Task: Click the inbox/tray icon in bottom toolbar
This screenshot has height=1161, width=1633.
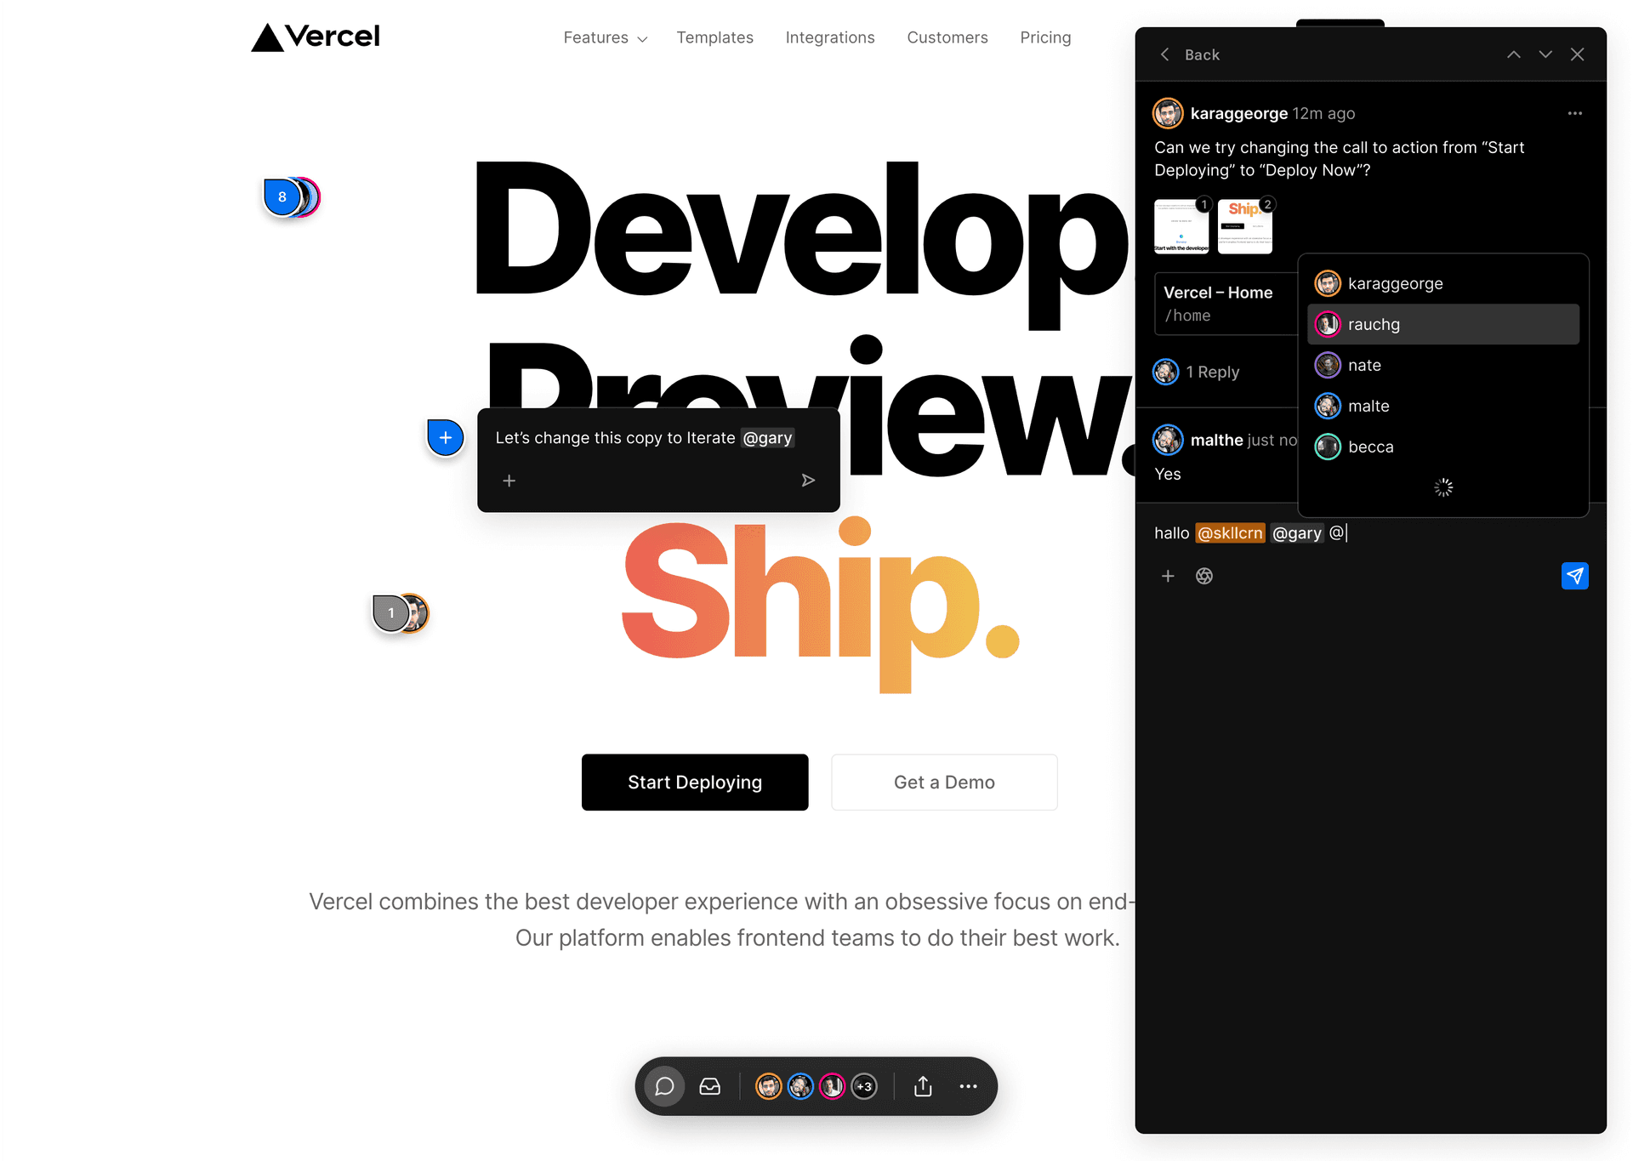Action: tap(709, 1085)
